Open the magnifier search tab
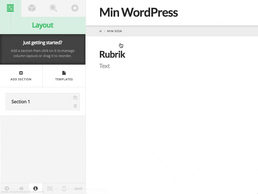The width and height of the screenshot is (258, 194). (x=53, y=8)
